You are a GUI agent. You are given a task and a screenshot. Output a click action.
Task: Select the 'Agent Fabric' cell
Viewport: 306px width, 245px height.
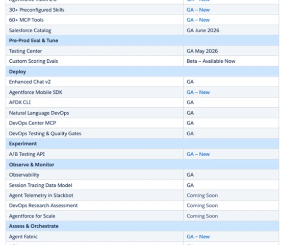pyautogui.click(x=95, y=237)
